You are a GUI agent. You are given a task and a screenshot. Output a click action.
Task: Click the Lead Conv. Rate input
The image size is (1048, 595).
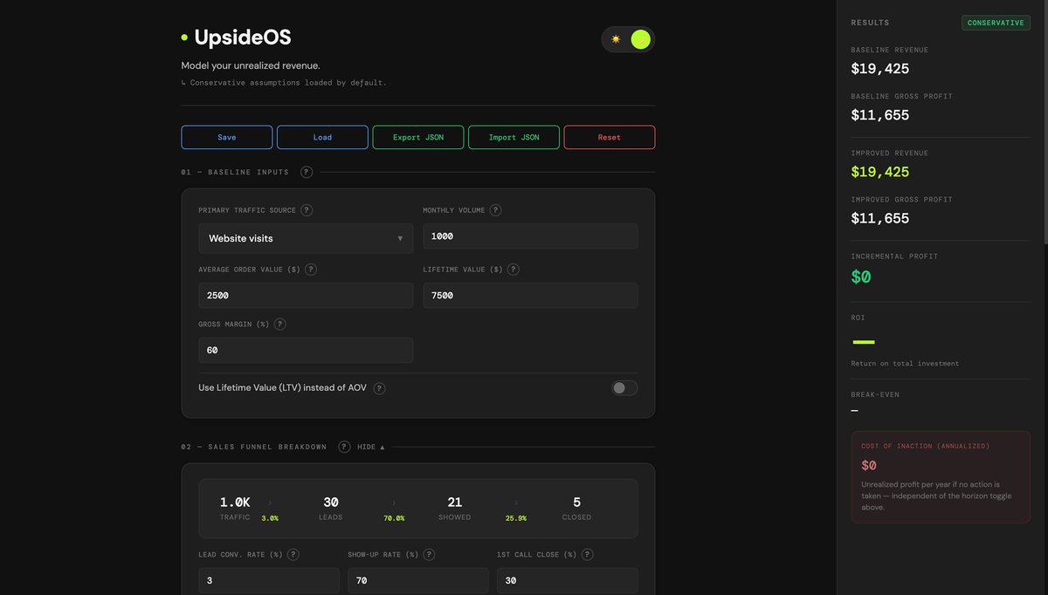pyautogui.click(x=269, y=580)
